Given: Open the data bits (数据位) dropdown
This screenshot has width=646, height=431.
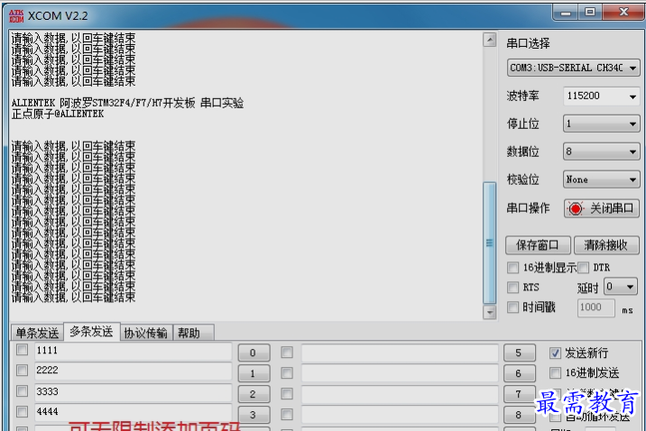Looking at the screenshot, I should [601, 151].
